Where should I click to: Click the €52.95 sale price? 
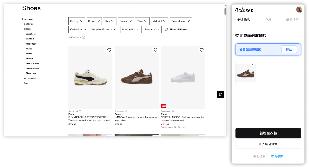165,124
